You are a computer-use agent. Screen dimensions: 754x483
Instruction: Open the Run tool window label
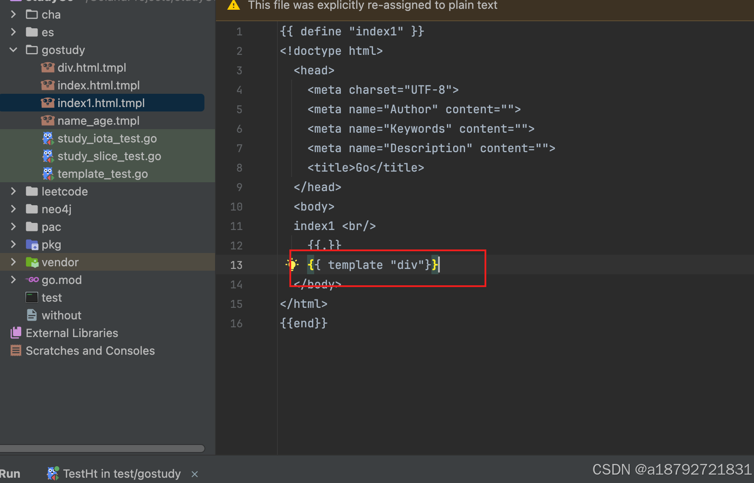pyautogui.click(x=10, y=474)
